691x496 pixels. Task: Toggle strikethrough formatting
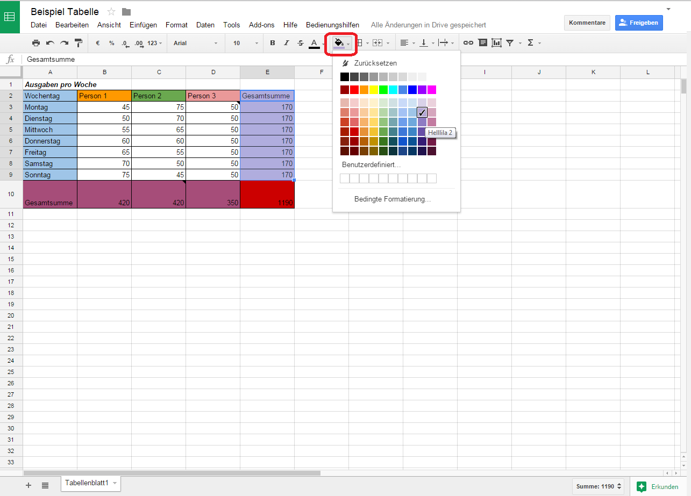coord(301,43)
